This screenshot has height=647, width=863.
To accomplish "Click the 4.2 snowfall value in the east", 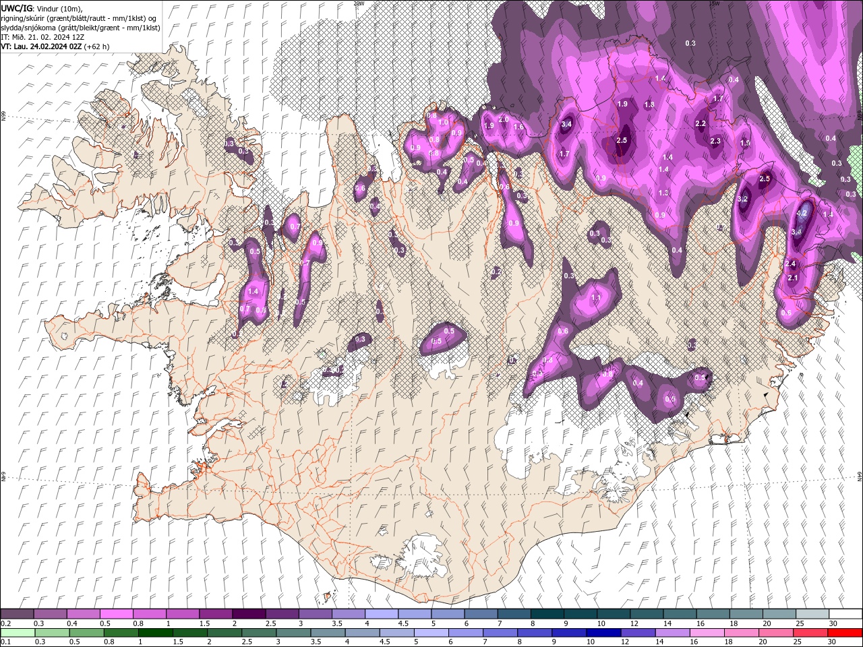I will [x=802, y=213].
